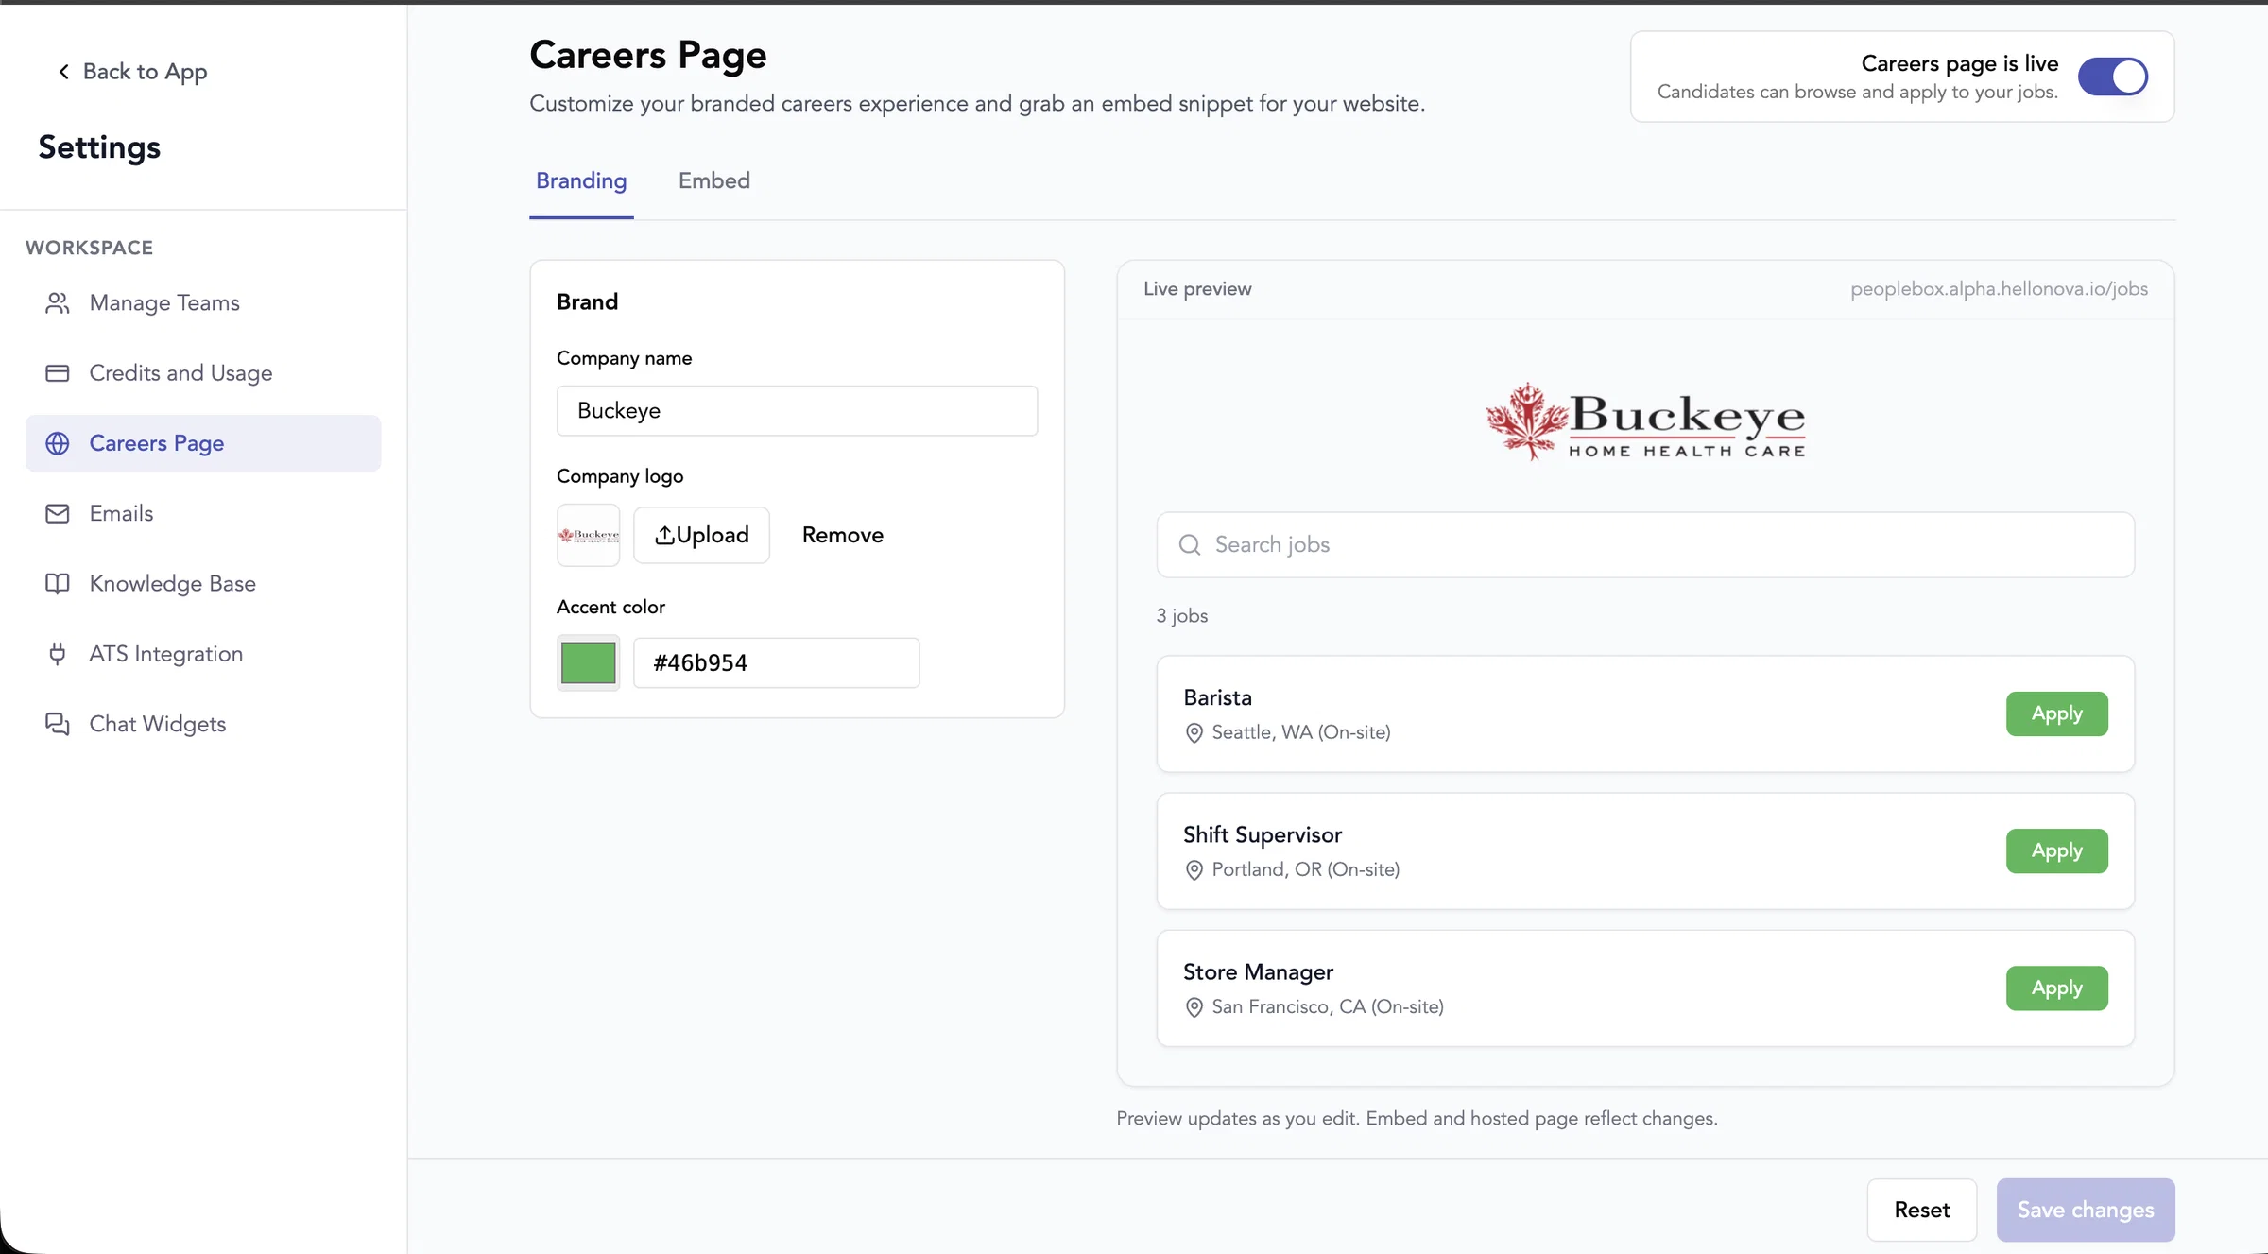This screenshot has width=2268, height=1254.
Task: Click the Manage Teams people icon
Action: (x=58, y=303)
